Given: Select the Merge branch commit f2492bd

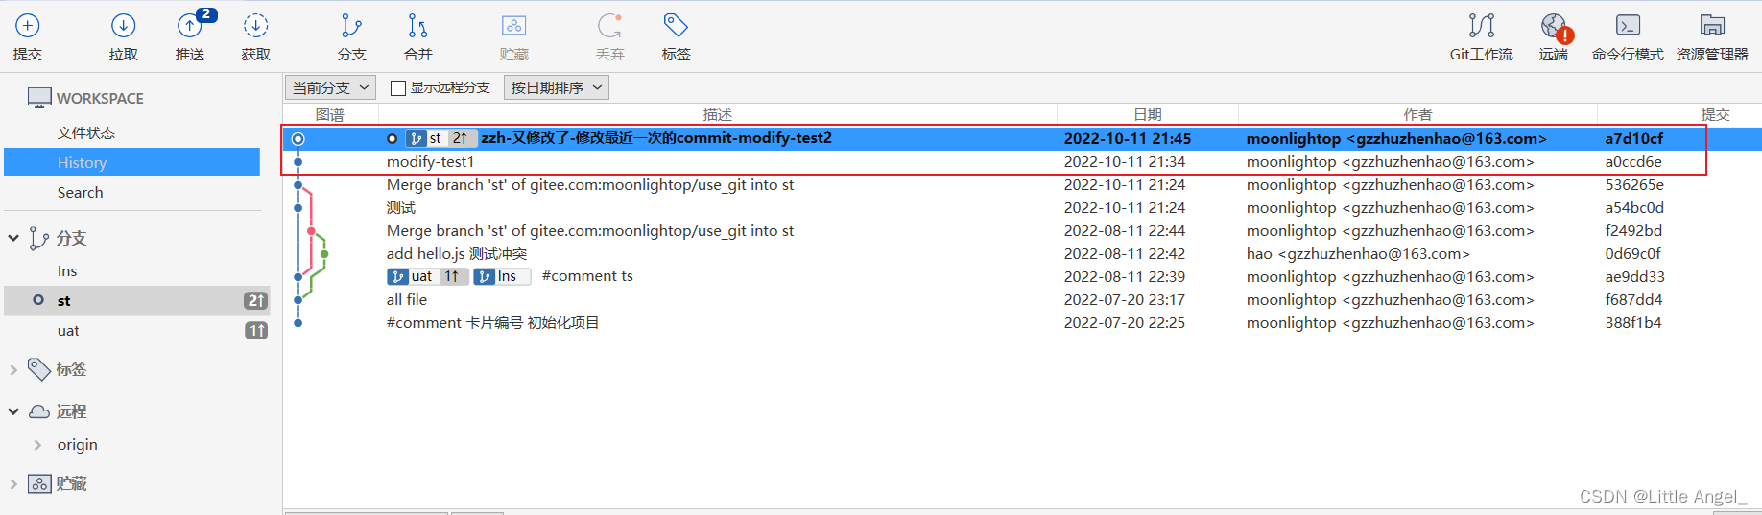Looking at the screenshot, I should point(1022,231).
